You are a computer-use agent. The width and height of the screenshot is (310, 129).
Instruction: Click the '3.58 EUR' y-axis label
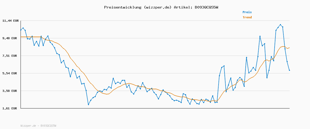coord(10,91)
